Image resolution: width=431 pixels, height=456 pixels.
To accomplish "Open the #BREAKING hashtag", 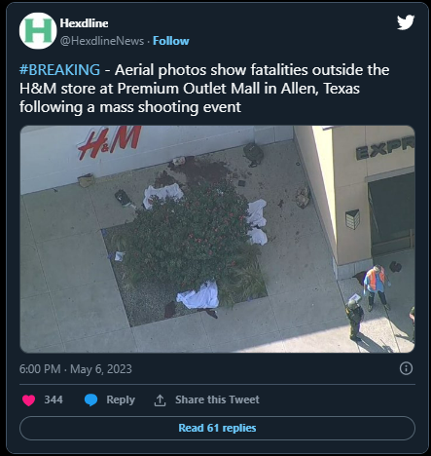I will [59, 70].
